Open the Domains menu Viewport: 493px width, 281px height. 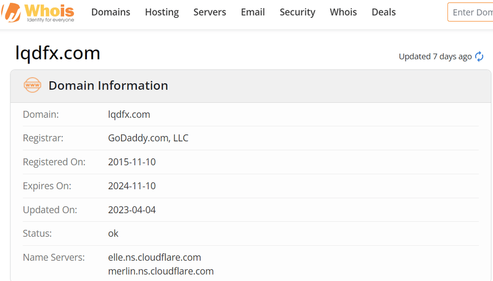[111, 12]
